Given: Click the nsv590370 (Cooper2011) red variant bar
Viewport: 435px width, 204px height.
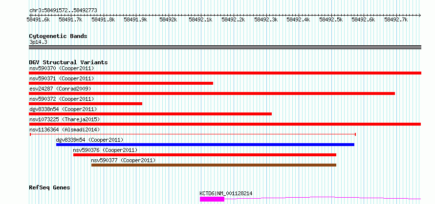Looking at the screenshot, I should (225, 73).
